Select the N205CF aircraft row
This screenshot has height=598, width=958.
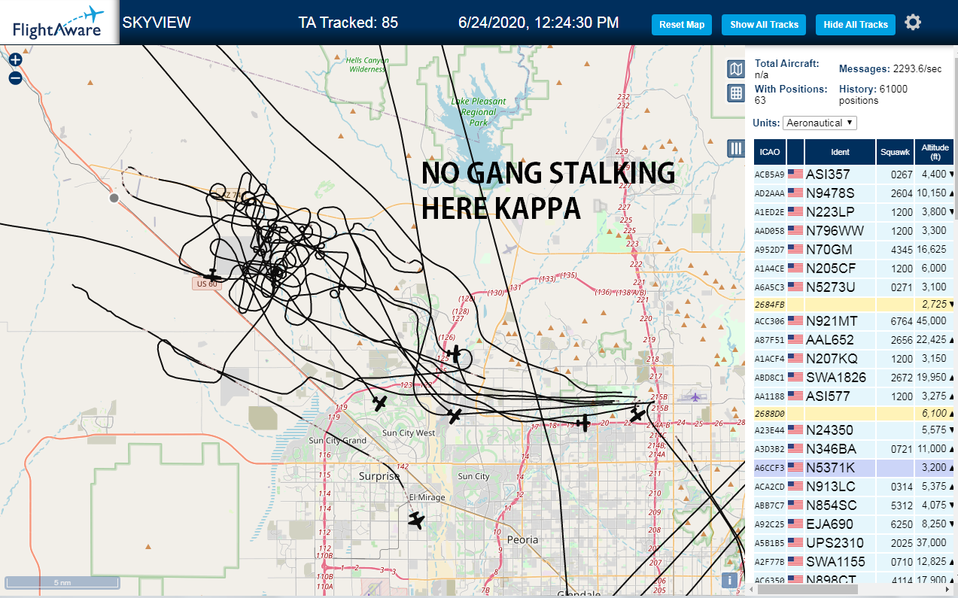click(x=853, y=269)
